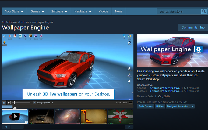
Task: Click the Release Date 11 Oct, 2016 text
Action: click(x=153, y=96)
